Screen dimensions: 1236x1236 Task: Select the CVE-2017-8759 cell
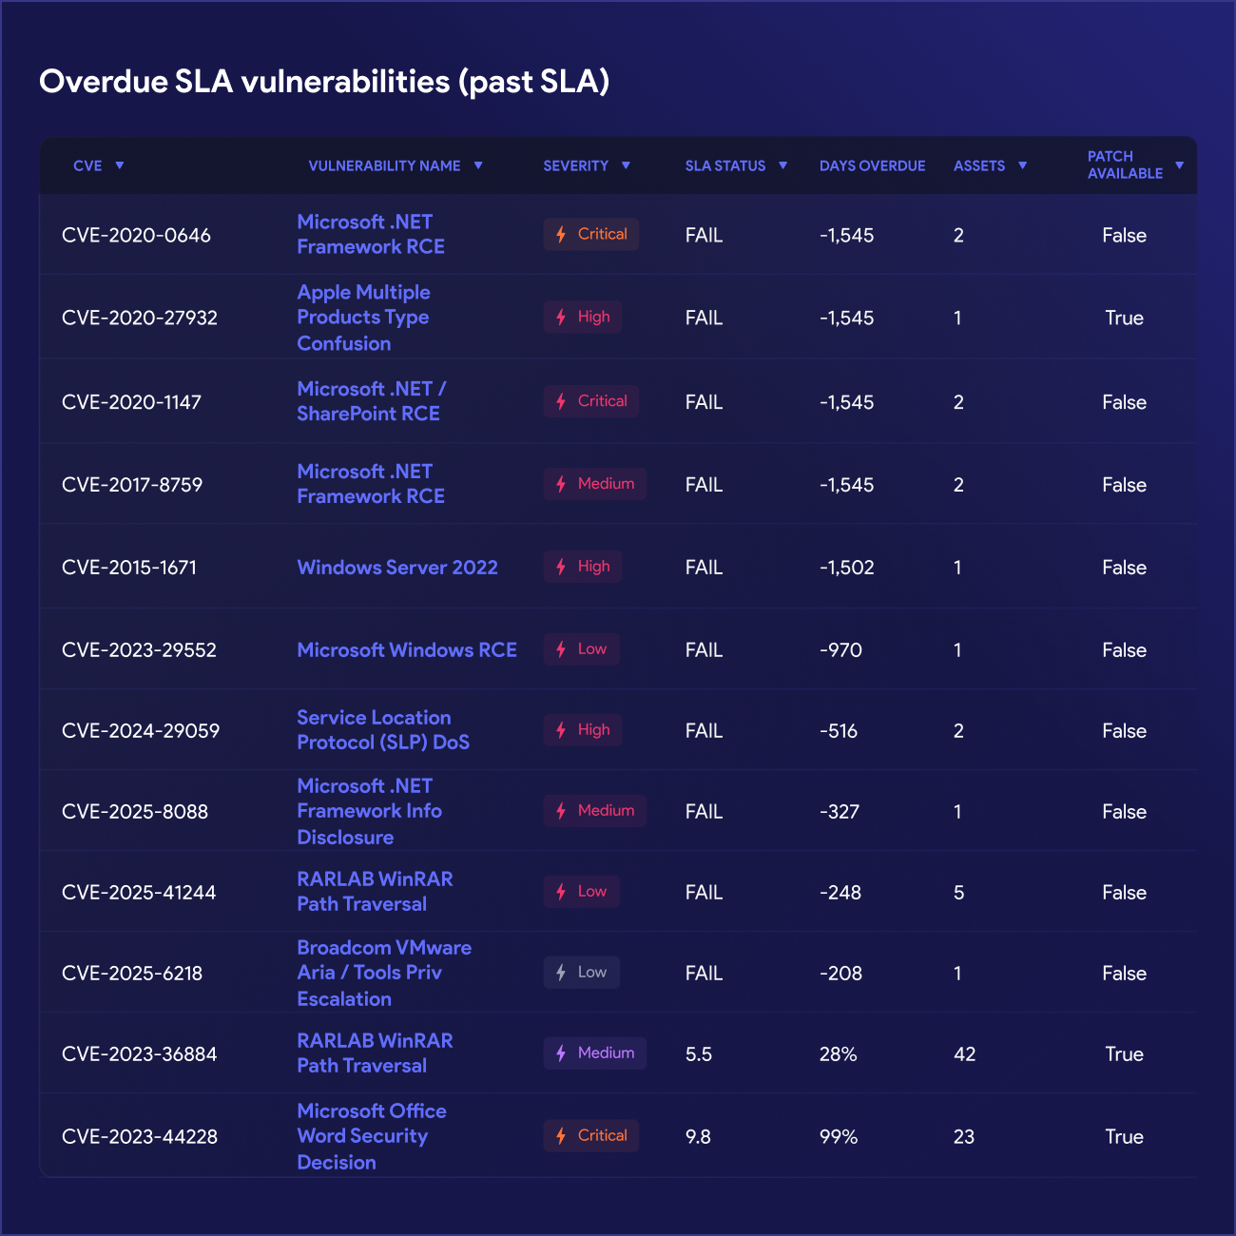132,485
